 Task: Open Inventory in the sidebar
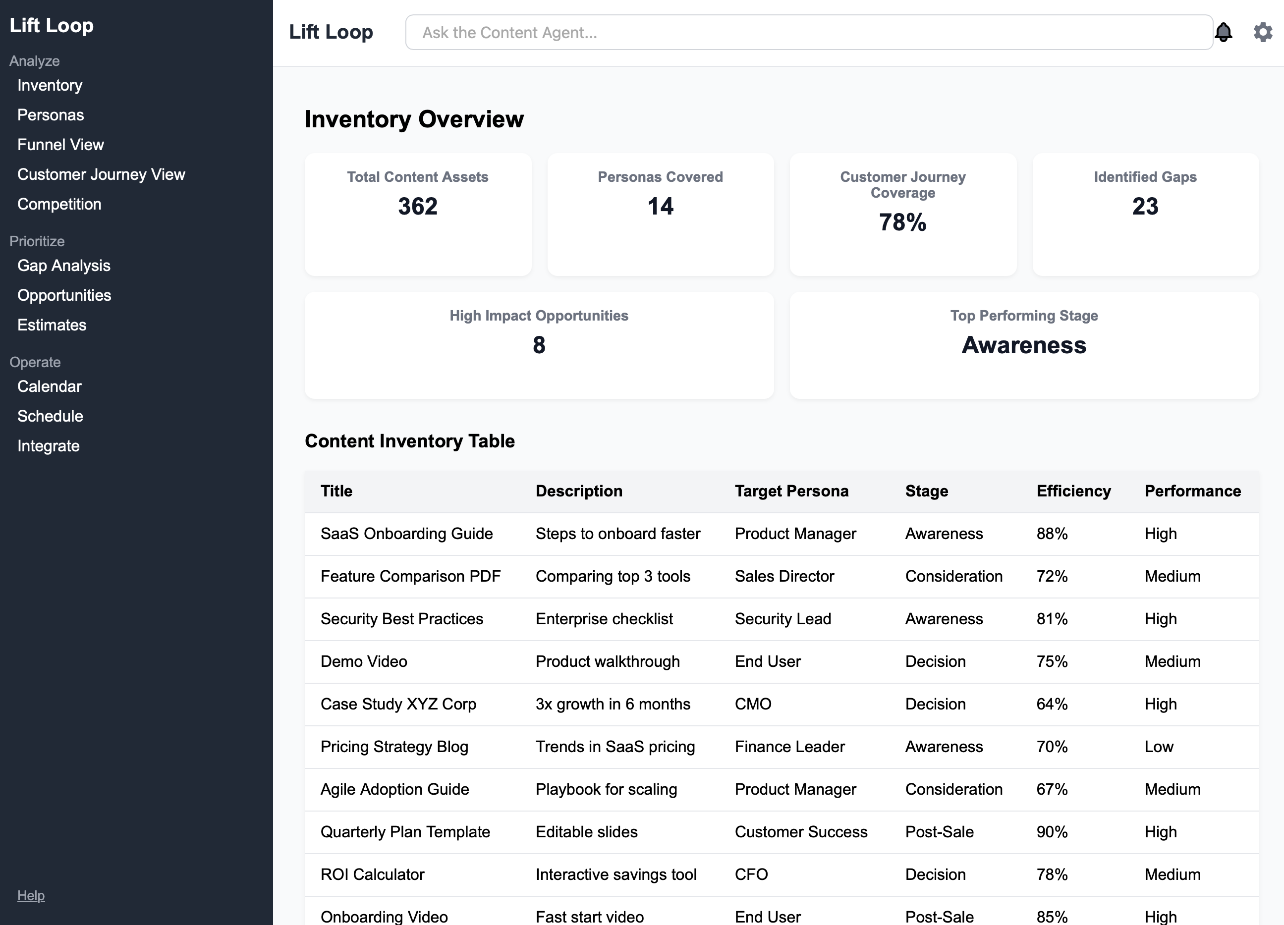tap(50, 86)
